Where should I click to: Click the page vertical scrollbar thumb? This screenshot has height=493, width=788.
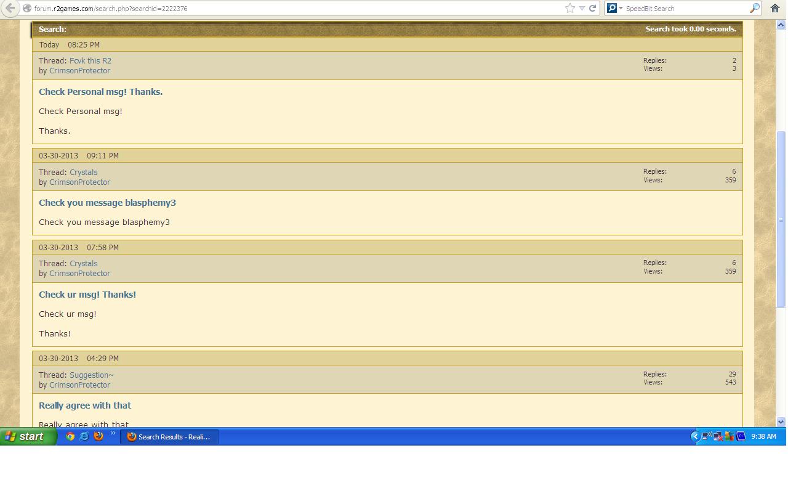tap(781, 219)
